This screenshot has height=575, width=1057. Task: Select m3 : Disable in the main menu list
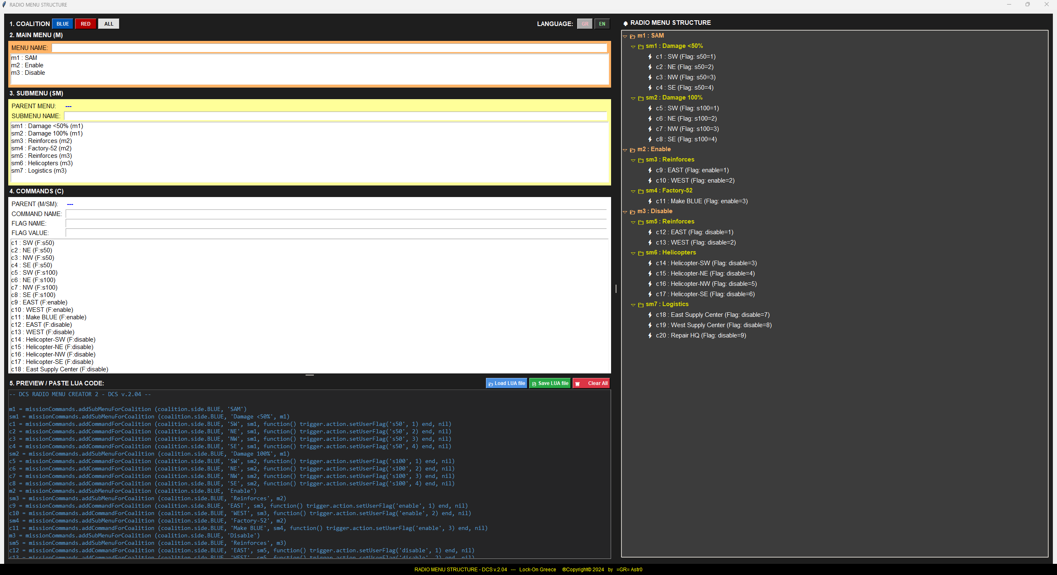pos(28,72)
